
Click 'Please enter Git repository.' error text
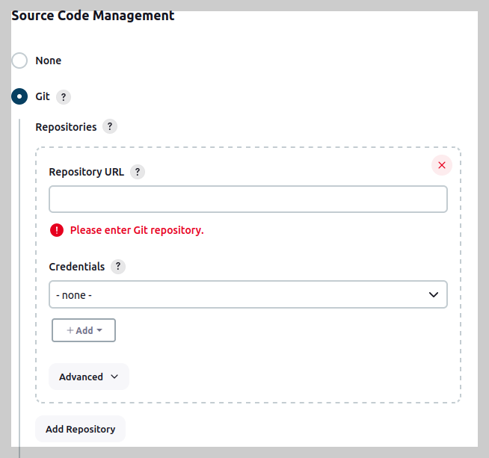137,230
